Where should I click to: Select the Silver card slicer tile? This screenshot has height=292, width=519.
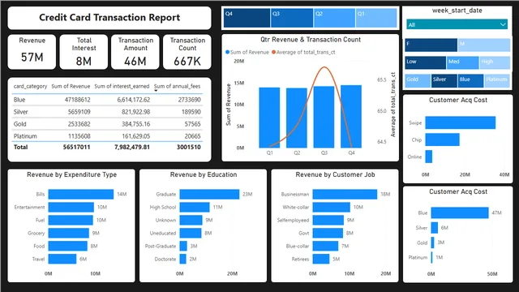click(444, 81)
